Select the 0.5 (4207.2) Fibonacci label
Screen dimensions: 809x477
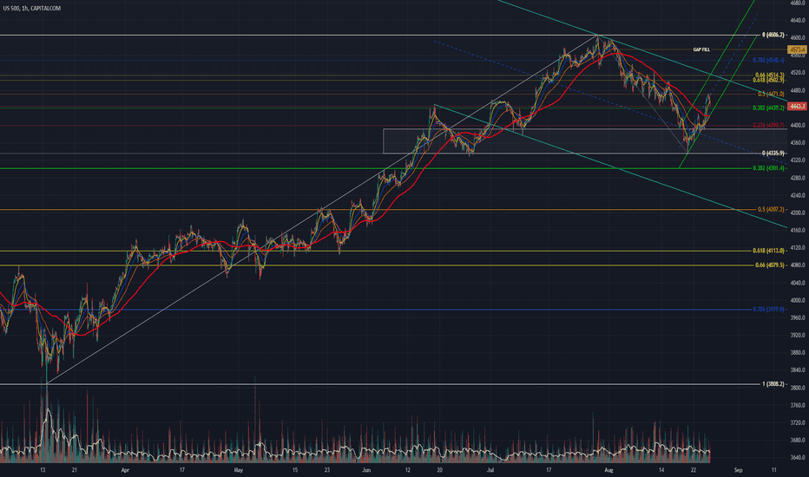[x=771, y=209]
